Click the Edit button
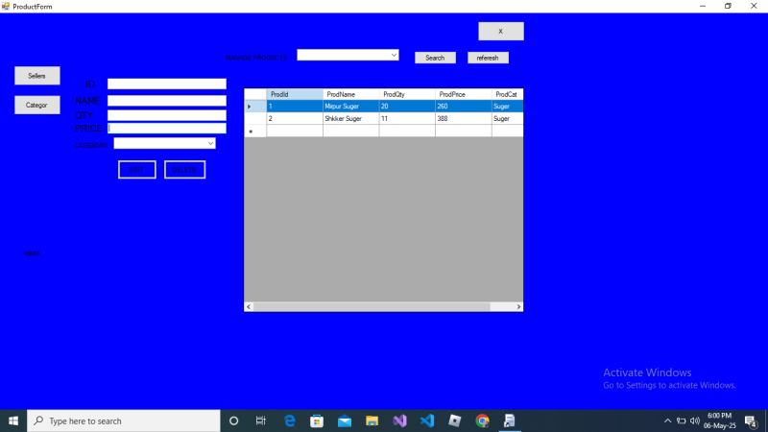Screen dimensions: 768x432 (x=136, y=170)
